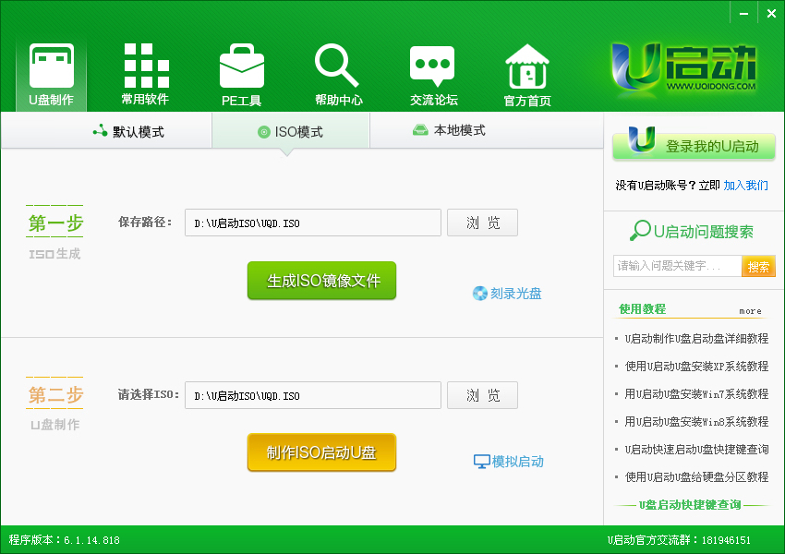This screenshot has width=785, height=554.
Task: Click the 第一步 step heading
Action: pos(55,223)
